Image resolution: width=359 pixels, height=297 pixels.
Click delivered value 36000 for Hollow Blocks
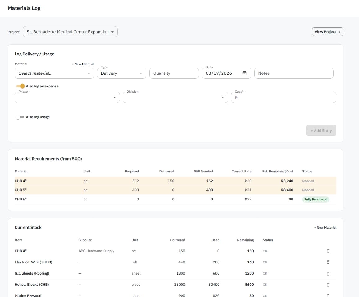180,285
